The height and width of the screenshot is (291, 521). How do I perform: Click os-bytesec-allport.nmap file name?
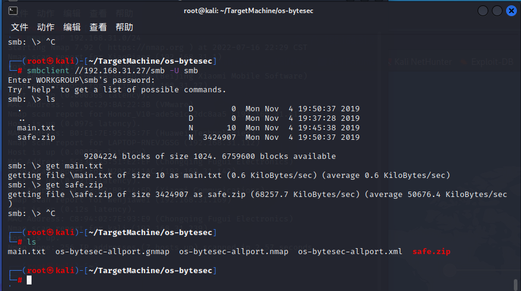click(234, 251)
